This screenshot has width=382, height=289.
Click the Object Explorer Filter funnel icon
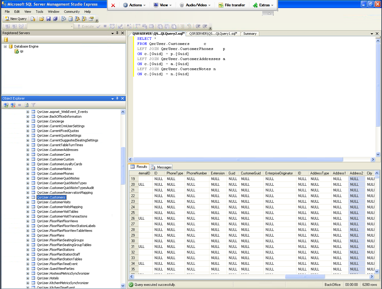[33, 105]
